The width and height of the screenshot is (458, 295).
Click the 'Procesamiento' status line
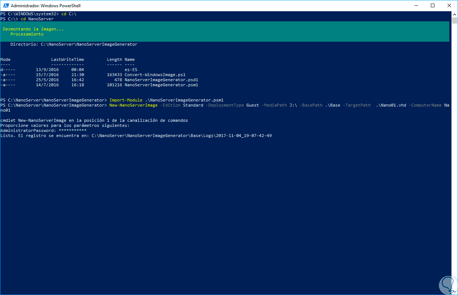27,34
